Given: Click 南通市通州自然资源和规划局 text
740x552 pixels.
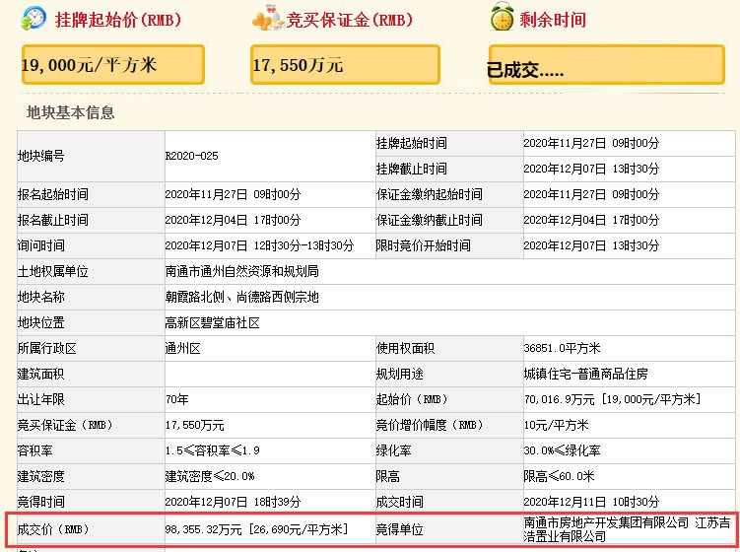Looking at the screenshot, I should point(242,271).
